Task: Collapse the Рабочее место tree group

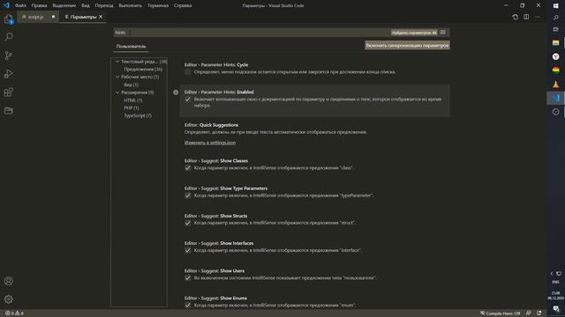Action: [117, 77]
